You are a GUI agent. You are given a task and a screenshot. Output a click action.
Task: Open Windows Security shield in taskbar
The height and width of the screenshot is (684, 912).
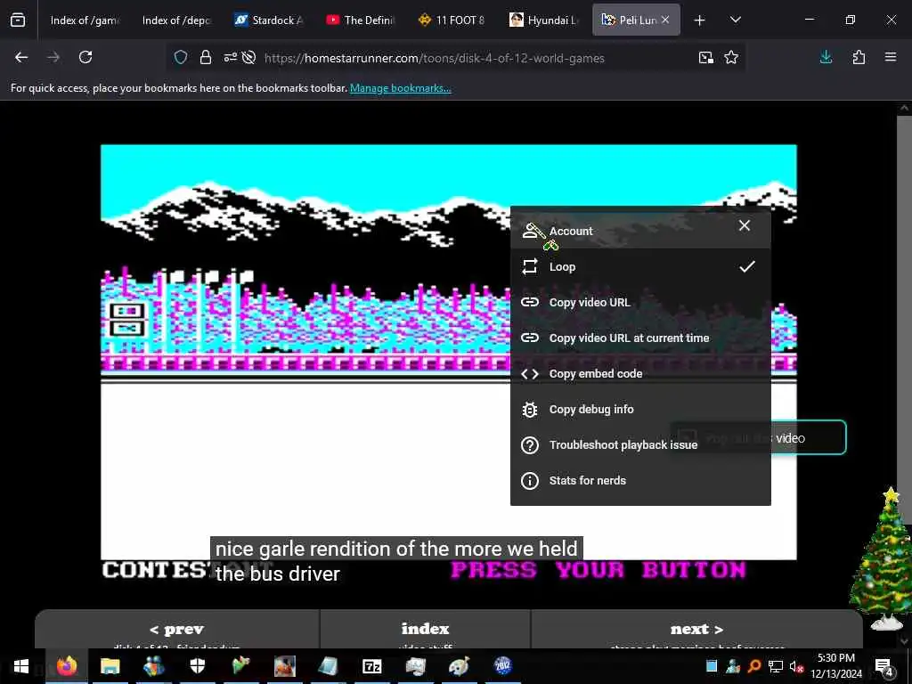[198, 666]
